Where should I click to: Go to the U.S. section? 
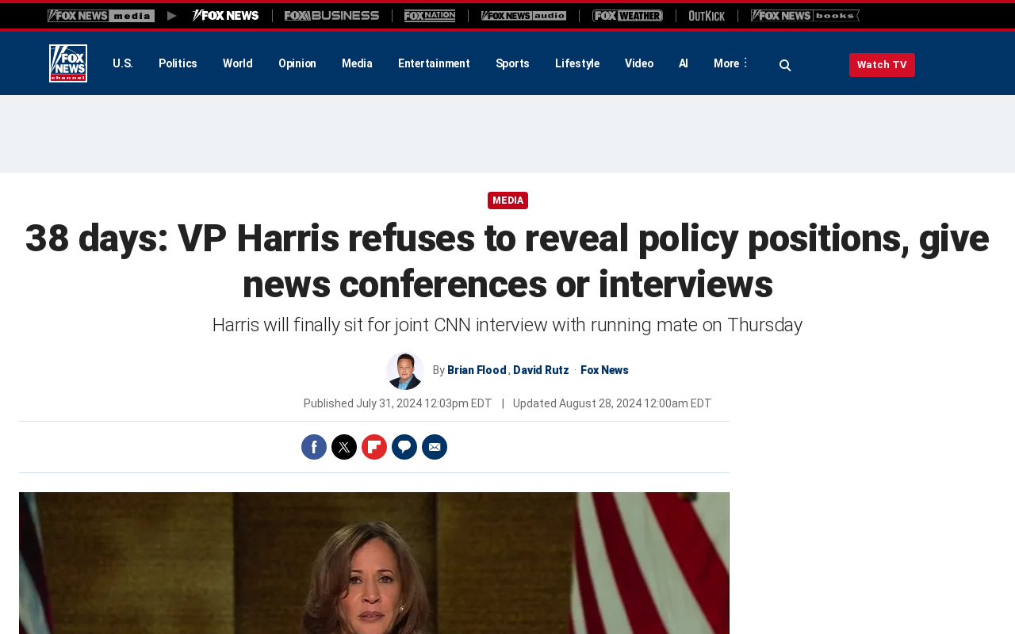point(123,63)
